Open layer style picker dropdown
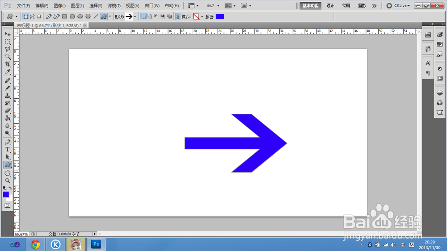Viewport: 447px width, 251px height. [x=202, y=17]
